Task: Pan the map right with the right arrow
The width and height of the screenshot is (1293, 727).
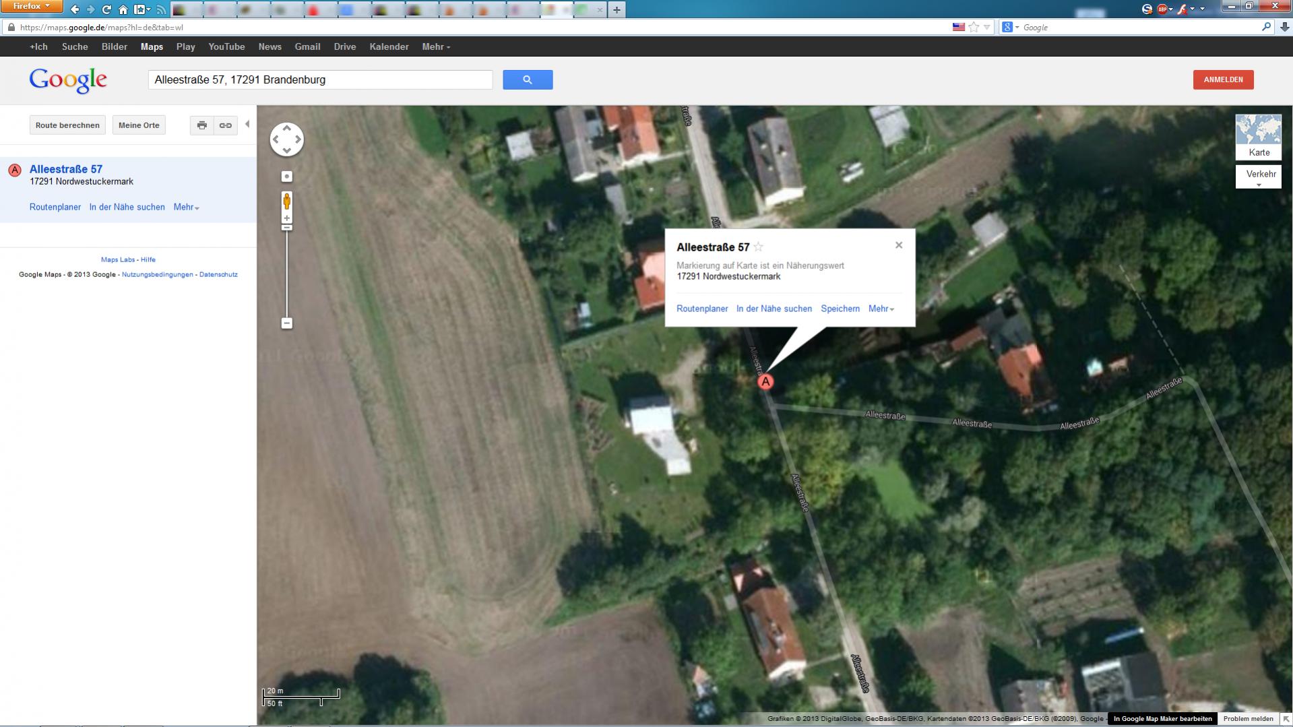Action: click(x=298, y=139)
